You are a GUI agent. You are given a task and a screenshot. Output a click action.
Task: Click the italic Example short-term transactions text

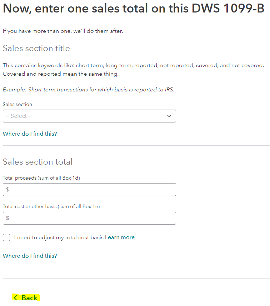[x=89, y=90]
